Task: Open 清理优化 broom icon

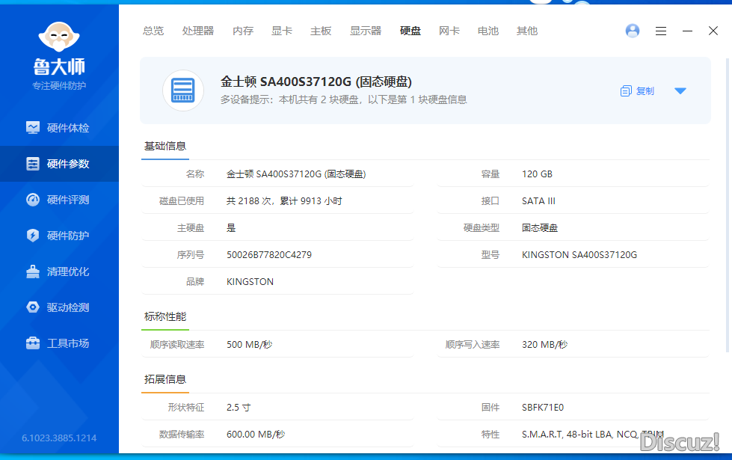Action: [33, 272]
